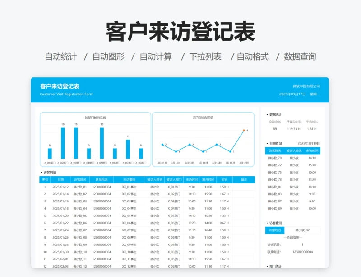Select visitor cell 微小软_11
361x277 pixels.
click(80, 259)
